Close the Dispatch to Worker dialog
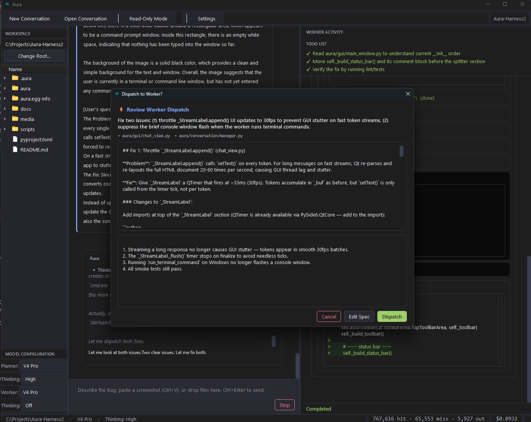Image resolution: width=531 pixels, height=422 pixels. 408,94
